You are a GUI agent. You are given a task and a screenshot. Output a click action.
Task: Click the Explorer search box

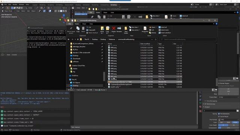(187, 39)
